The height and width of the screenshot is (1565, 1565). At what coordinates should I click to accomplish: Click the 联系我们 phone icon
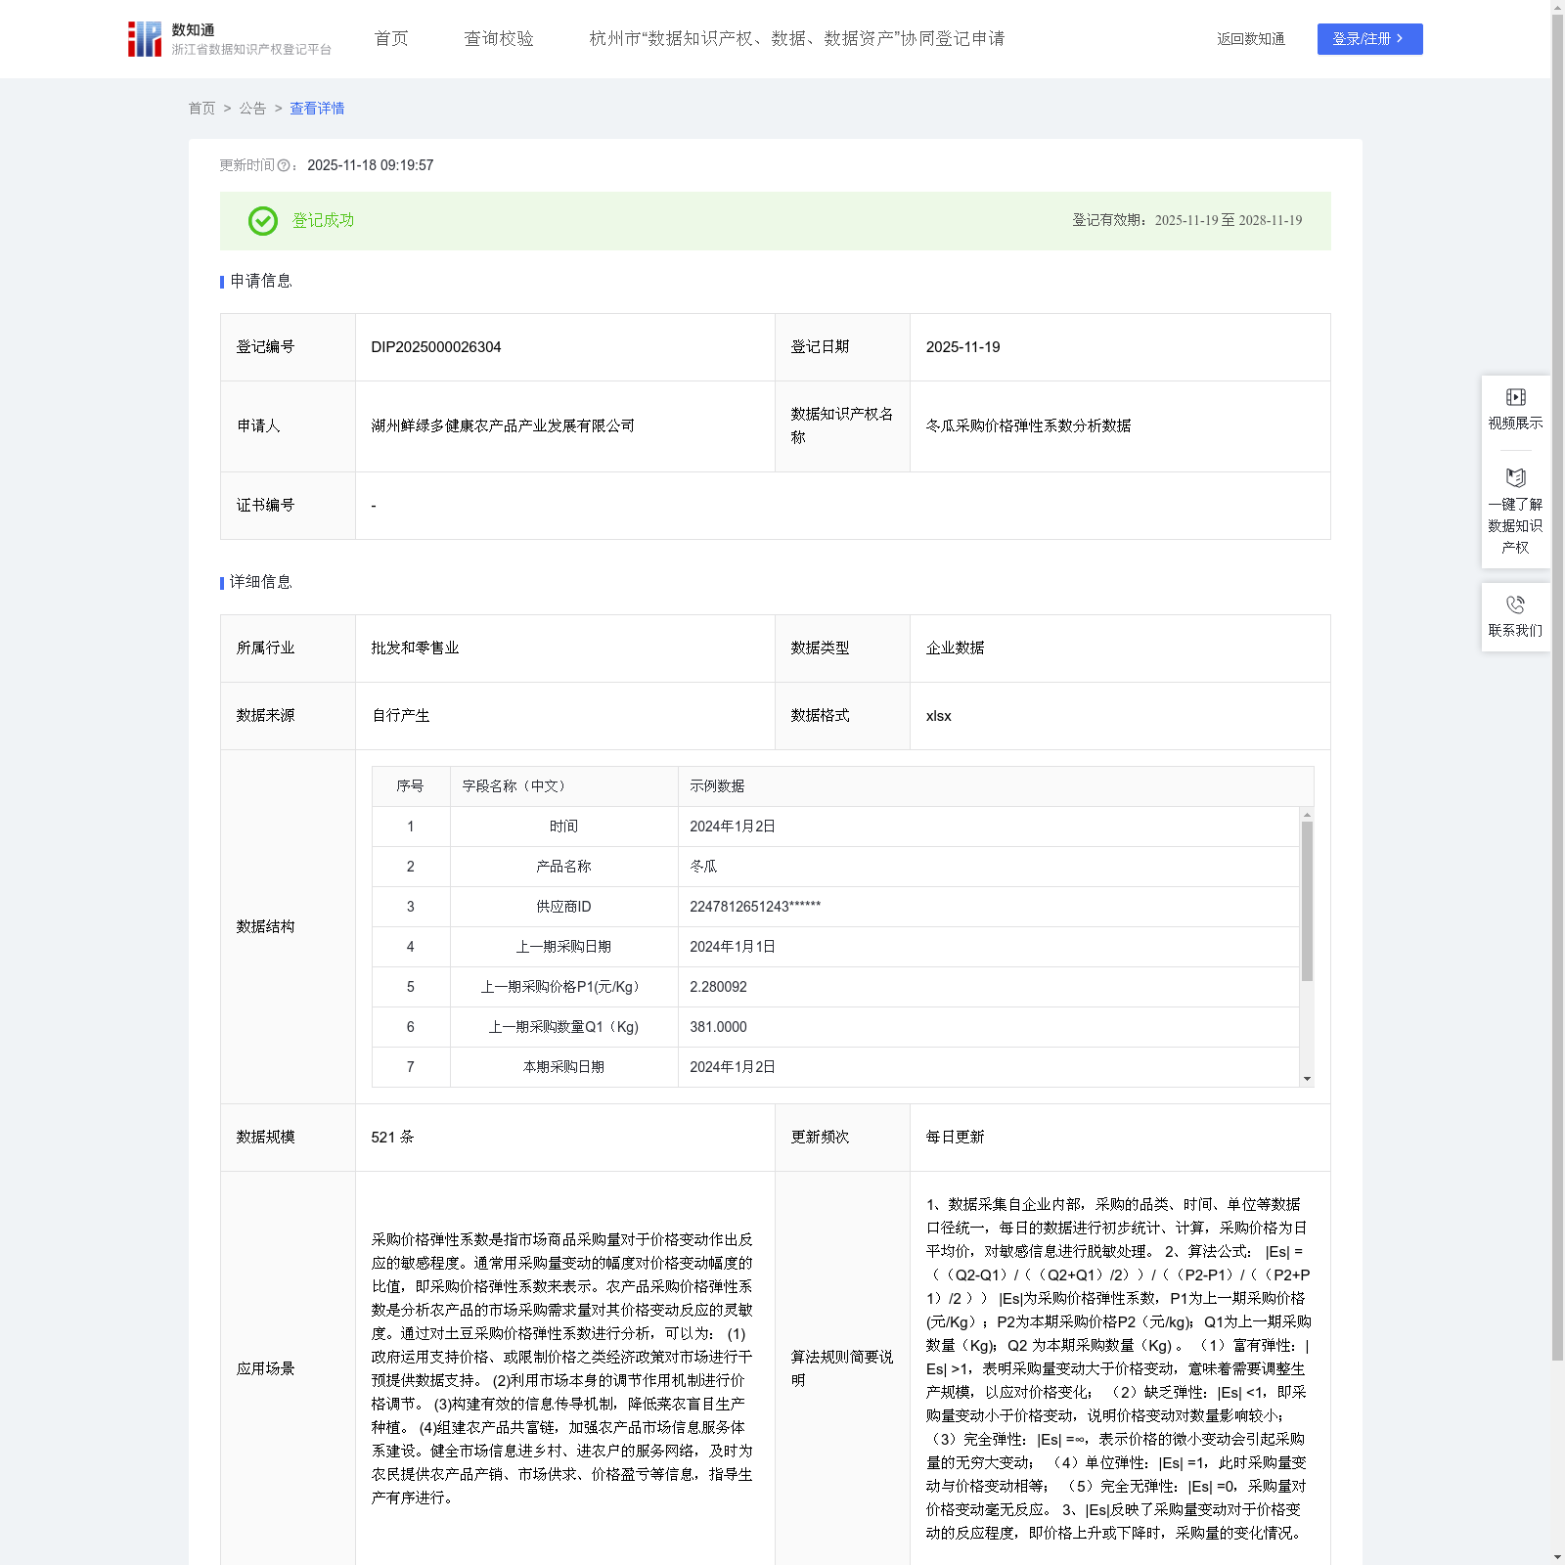(x=1515, y=604)
